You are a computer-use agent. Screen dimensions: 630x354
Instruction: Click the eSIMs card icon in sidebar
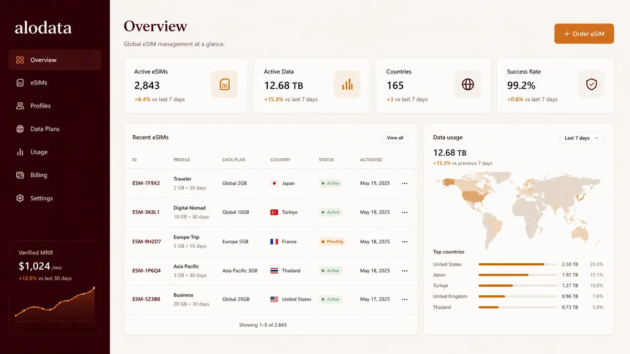(20, 83)
